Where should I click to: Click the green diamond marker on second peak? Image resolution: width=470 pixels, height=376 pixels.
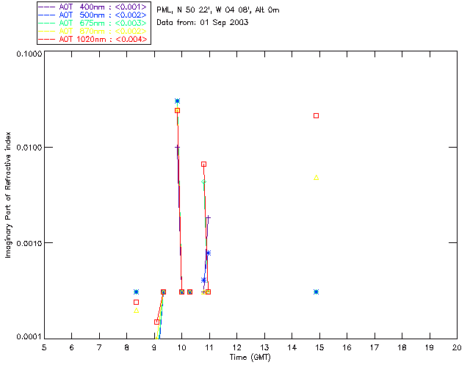pos(203,181)
